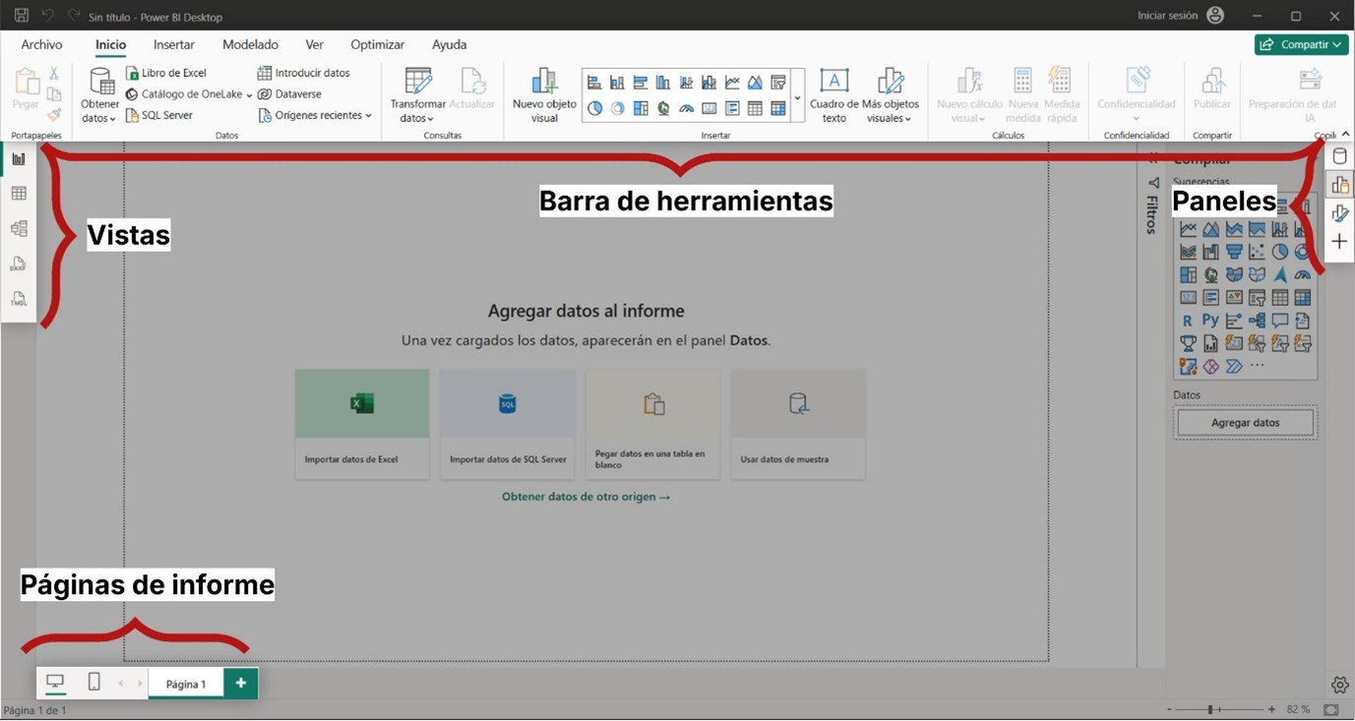Open the Obtener datos dropdown
This screenshot has width=1355, height=721.
click(99, 111)
